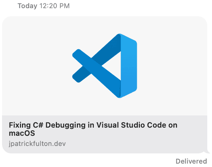
Task: Click the gray caption area of link card
Action: coord(105,134)
